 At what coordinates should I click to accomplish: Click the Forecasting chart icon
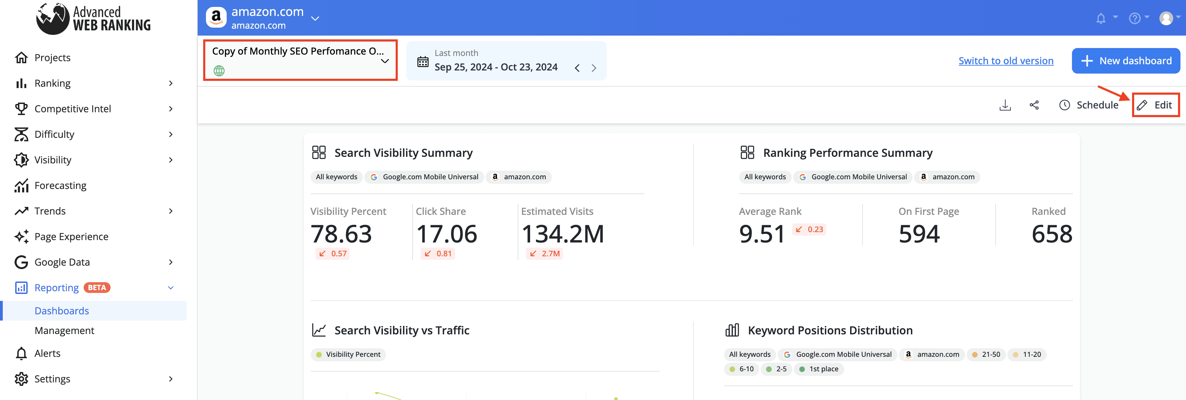(21, 185)
